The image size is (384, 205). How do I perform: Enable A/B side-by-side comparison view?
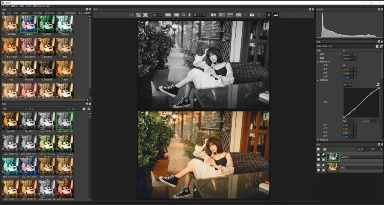click(x=213, y=15)
